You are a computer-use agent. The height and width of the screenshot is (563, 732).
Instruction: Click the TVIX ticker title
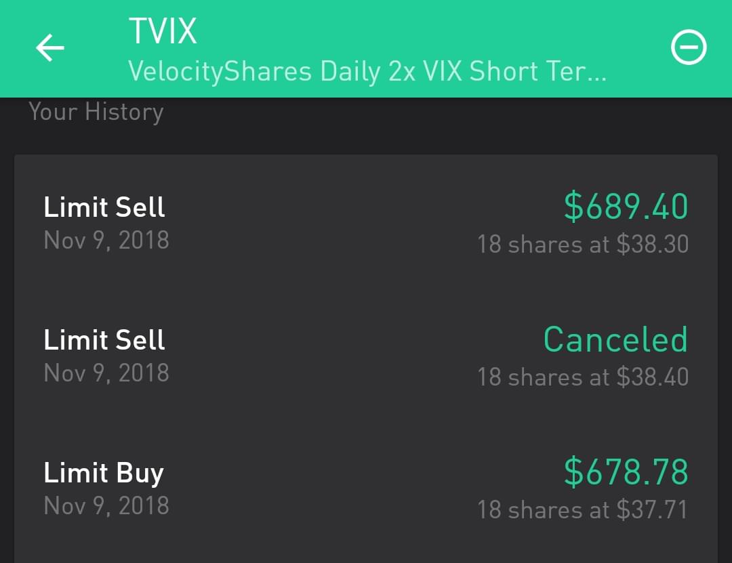(x=163, y=31)
